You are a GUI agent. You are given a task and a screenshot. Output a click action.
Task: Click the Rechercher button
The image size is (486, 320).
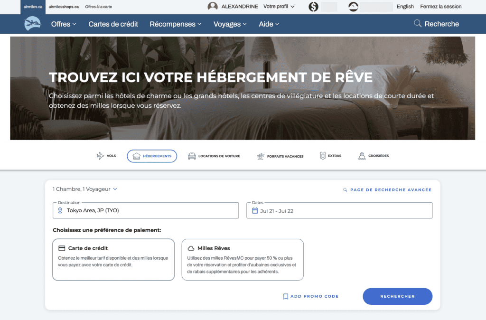[397, 296]
